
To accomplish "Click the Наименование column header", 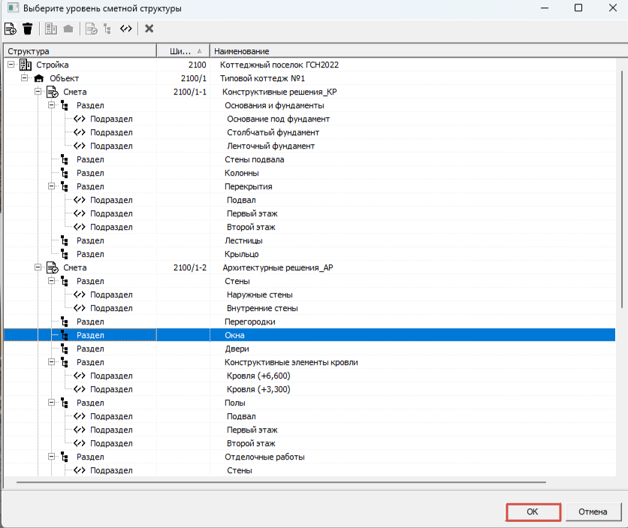I will point(418,51).
